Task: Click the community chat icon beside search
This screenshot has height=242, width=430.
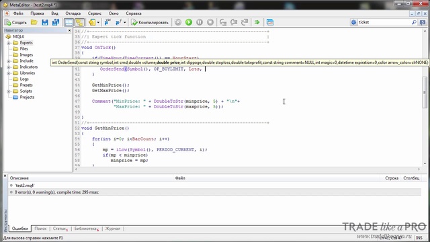Action: [423, 22]
